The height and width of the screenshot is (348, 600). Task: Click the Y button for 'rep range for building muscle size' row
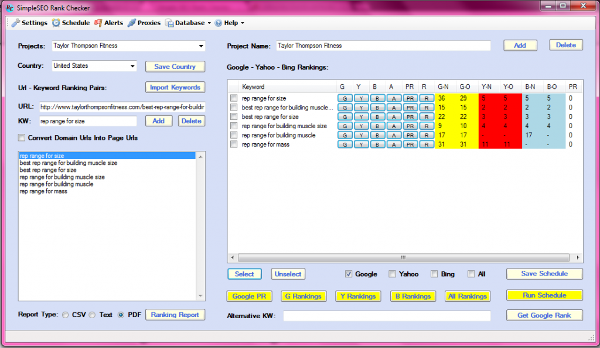361,126
